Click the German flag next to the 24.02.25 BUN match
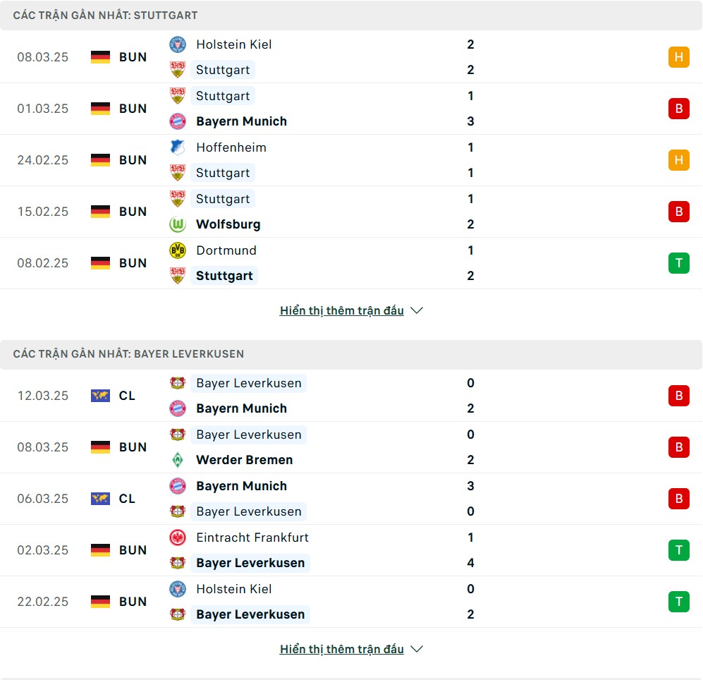 (x=100, y=160)
